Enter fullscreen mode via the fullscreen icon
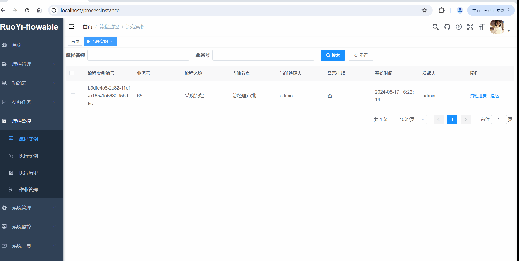Screen dimensions: 519x261 pyautogui.click(x=470, y=27)
